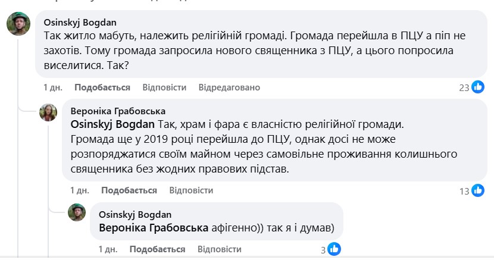Open Osinskyj Bogdan's avatar on top comment

[19, 25]
